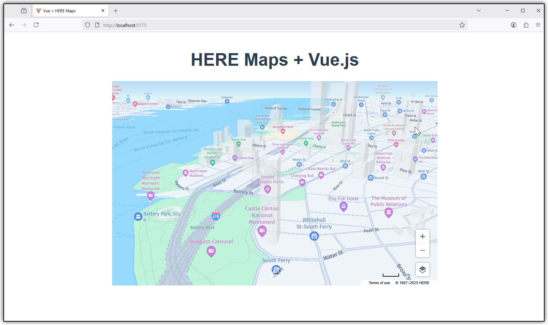Click the browser reload page icon

(36, 25)
